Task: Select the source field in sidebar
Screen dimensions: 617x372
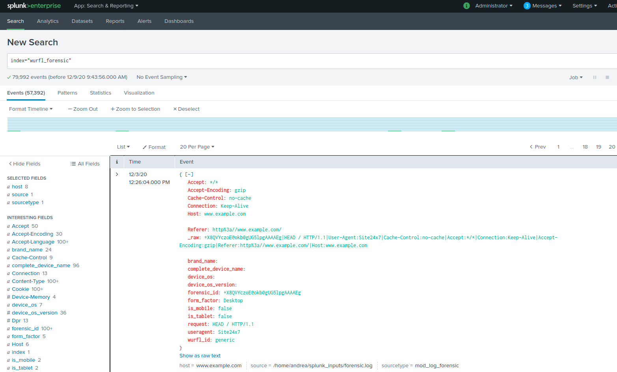Action: [x=20, y=195]
